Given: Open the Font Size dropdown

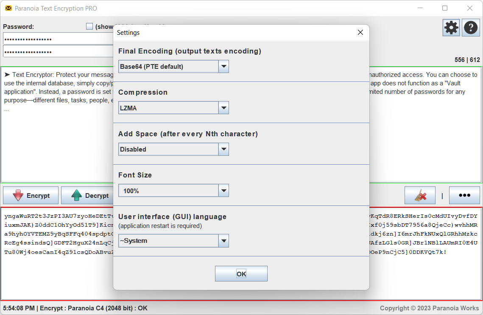Looking at the screenshot, I should [223, 190].
